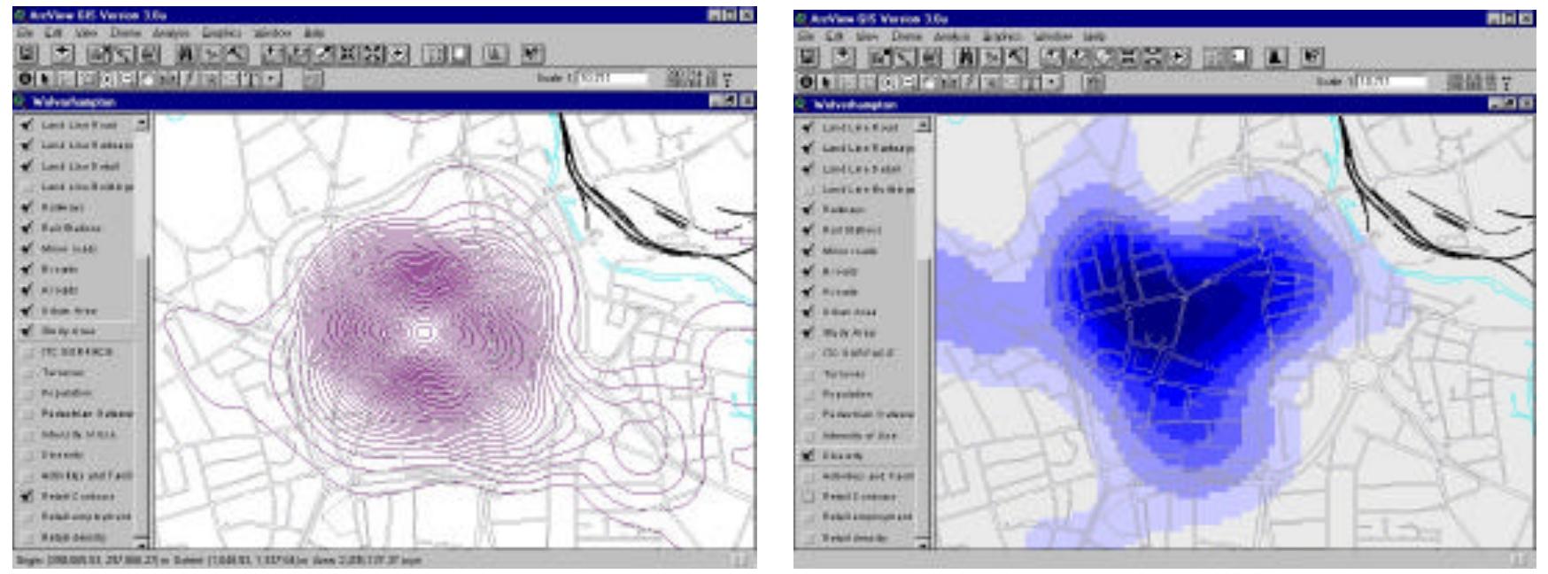
Task: Select Retail employment label in right legend
Action: click(x=867, y=516)
